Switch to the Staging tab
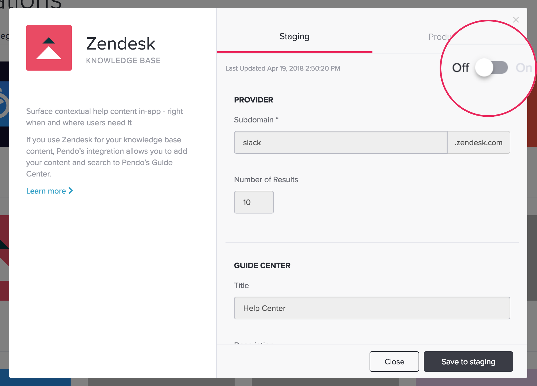537x386 pixels. [x=294, y=37]
